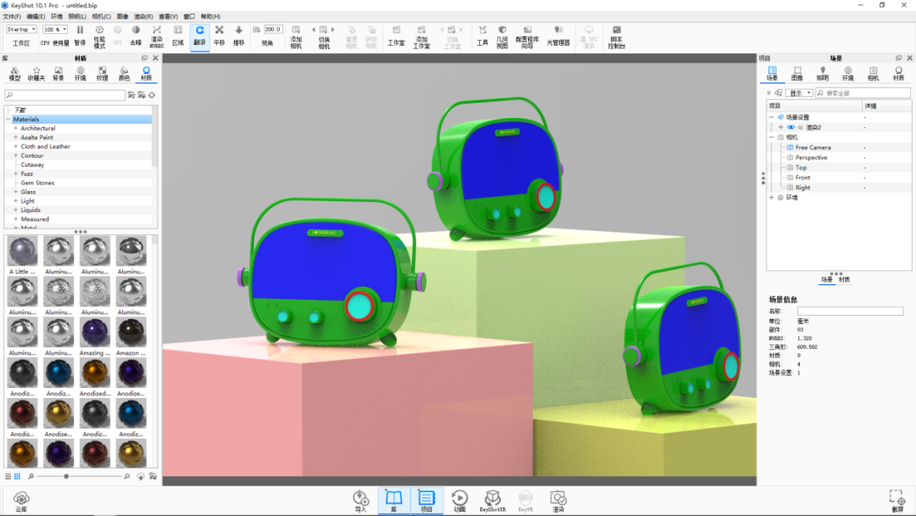Click the 材质 sub-tab below scene tree

point(844,280)
